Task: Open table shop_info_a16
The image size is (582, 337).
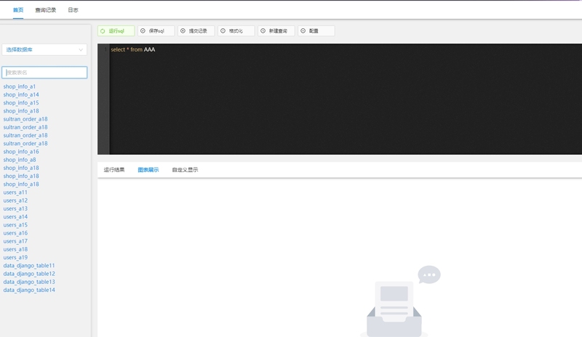Action: tap(21, 152)
